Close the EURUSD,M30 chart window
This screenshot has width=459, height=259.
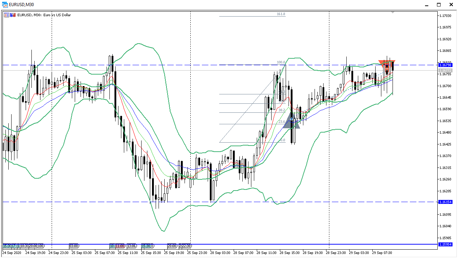click(x=451, y=5)
